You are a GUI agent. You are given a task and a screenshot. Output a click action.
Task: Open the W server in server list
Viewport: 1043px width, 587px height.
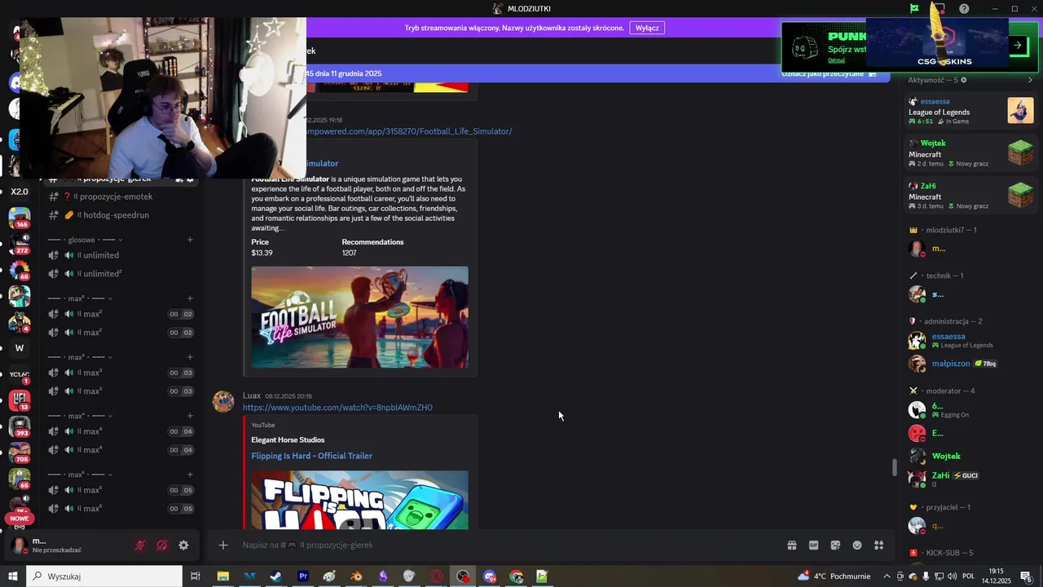[x=20, y=348]
